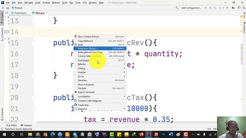Expand the Go To submenu
Screen dimensions: 246x138
click(100, 77)
